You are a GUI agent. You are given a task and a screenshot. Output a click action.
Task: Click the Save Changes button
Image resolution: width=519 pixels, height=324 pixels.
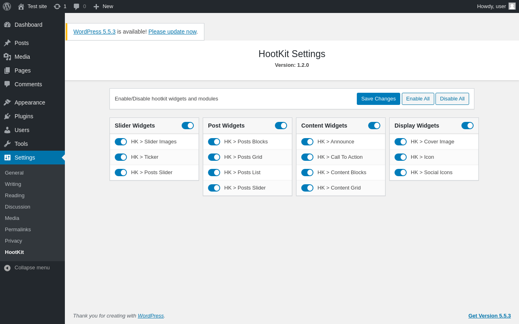pyautogui.click(x=378, y=99)
